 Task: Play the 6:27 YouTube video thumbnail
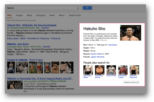15,85
